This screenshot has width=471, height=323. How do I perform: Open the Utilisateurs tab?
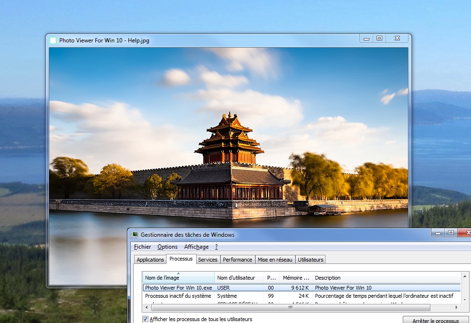pyautogui.click(x=310, y=260)
